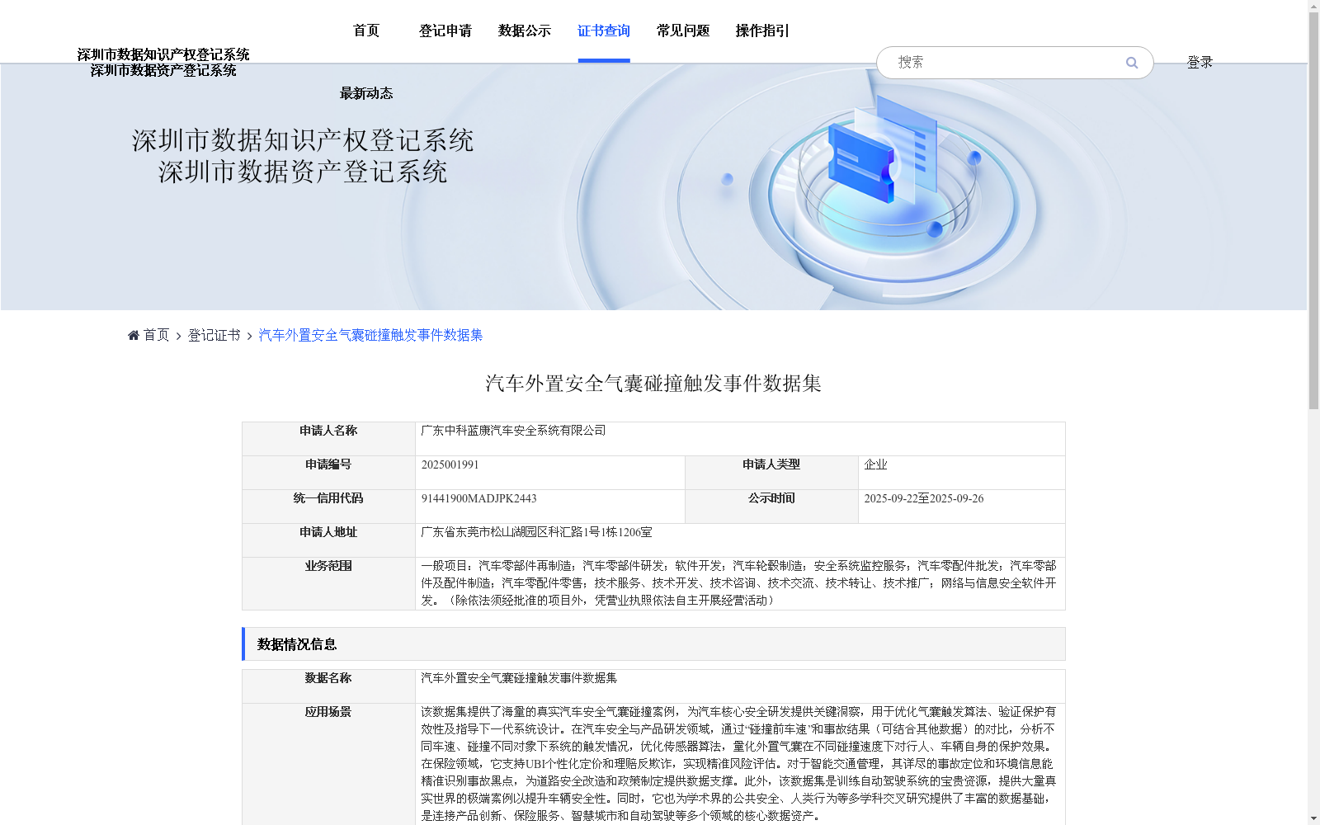This screenshot has height=825, width=1320.
Task: Open the 常见问题 navigation tab
Action: [x=683, y=31]
